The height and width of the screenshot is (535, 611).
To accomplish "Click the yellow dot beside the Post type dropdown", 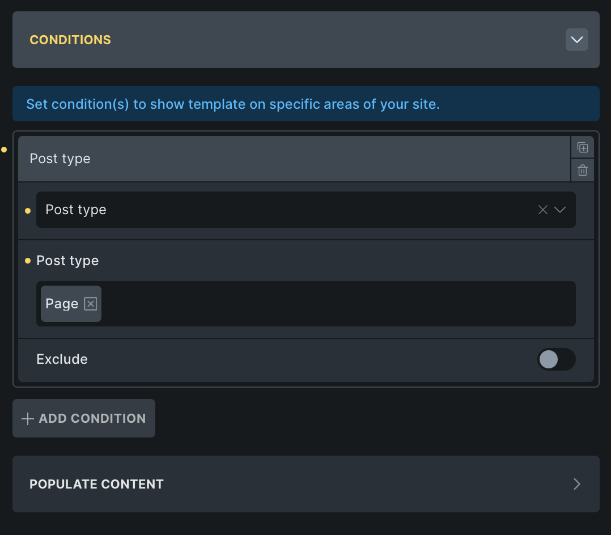I will pos(28,211).
